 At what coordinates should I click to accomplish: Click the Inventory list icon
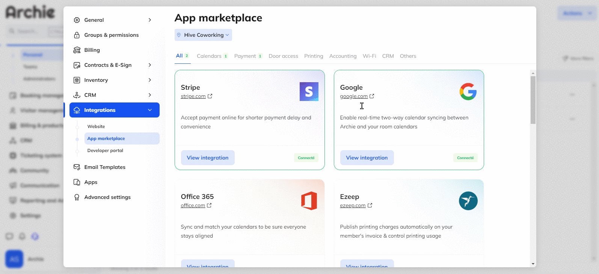coord(77,80)
